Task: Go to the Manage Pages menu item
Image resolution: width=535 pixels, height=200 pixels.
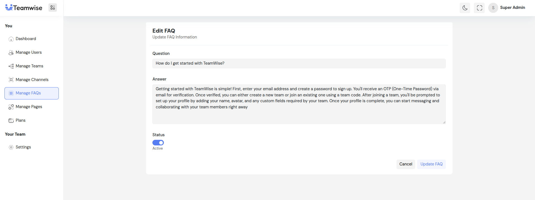Action: (x=29, y=107)
